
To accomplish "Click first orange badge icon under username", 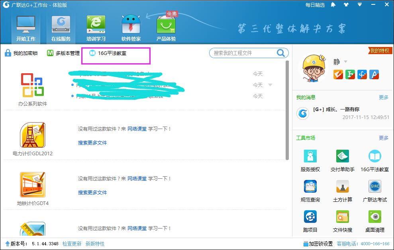I will (x=338, y=74).
